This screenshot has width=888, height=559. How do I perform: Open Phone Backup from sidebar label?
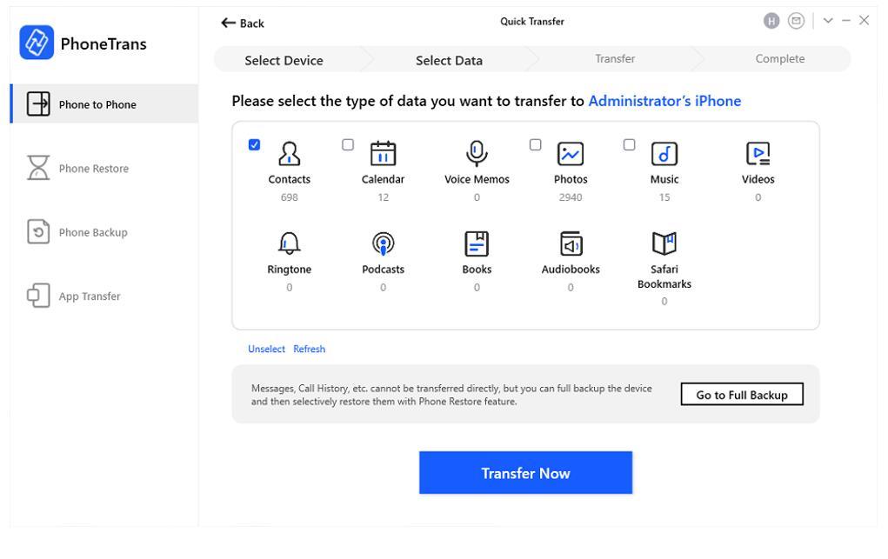[x=93, y=232]
